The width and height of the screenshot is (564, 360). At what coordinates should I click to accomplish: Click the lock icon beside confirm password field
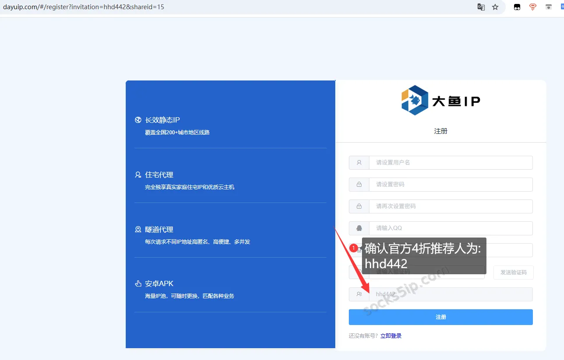click(359, 206)
